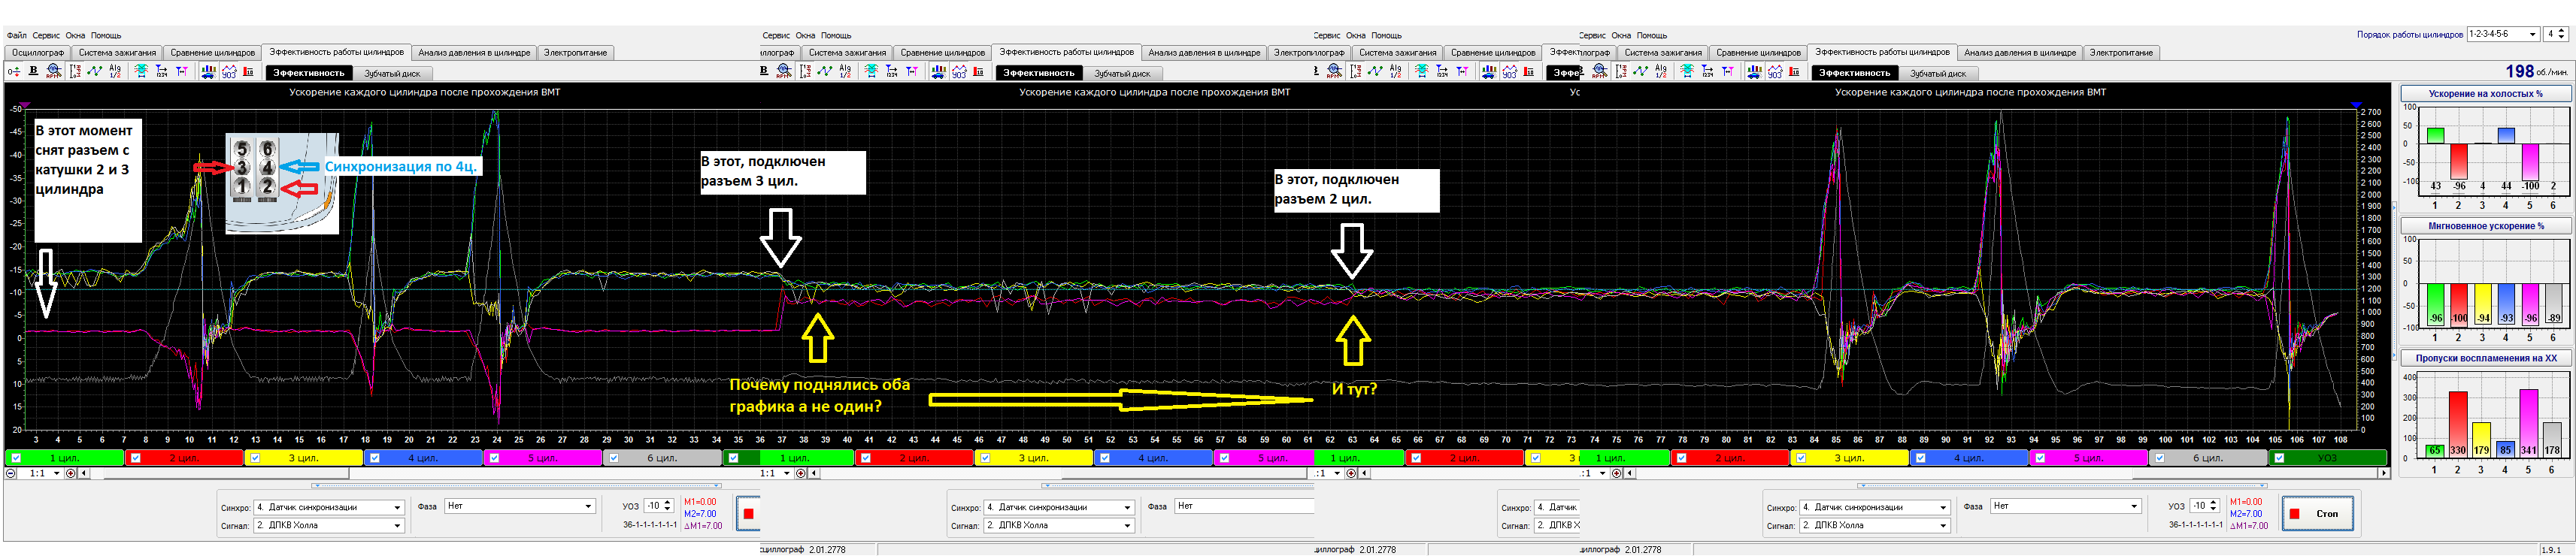Image resolution: width=2576 pixels, height=559 pixels.
Task: Open Синхро dropdown in the Стоп button panel
Action: click(x=1875, y=508)
